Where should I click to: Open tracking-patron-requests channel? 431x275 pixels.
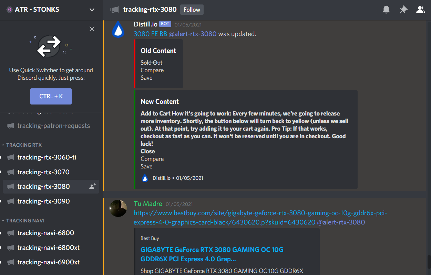(x=51, y=126)
